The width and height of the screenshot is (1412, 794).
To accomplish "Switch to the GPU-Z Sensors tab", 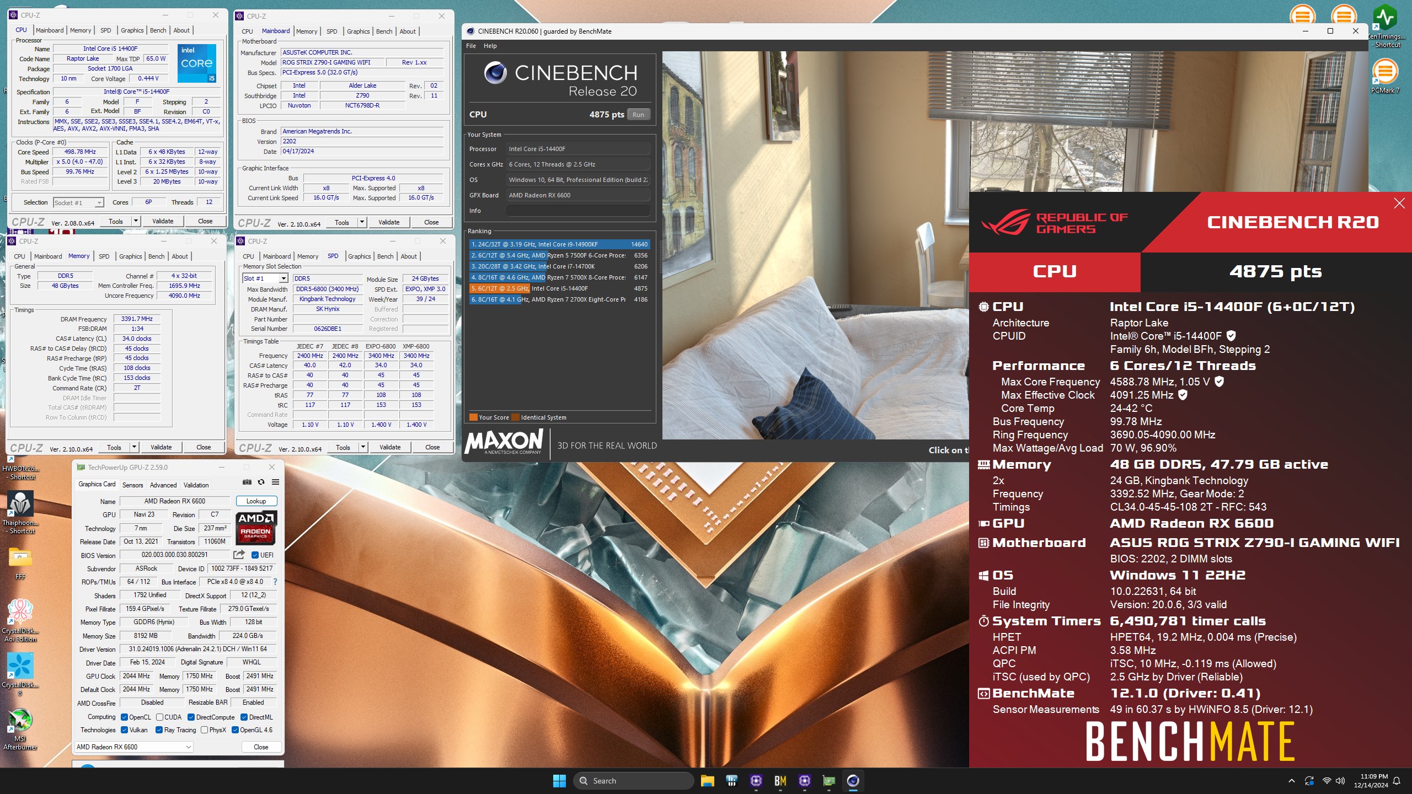I will (132, 485).
